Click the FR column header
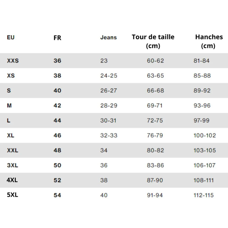228x228 pixels. click(57, 38)
